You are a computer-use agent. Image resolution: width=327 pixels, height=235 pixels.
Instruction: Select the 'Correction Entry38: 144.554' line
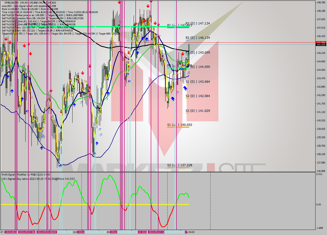pos(42,18)
